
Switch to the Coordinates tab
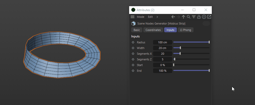point(153,30)
